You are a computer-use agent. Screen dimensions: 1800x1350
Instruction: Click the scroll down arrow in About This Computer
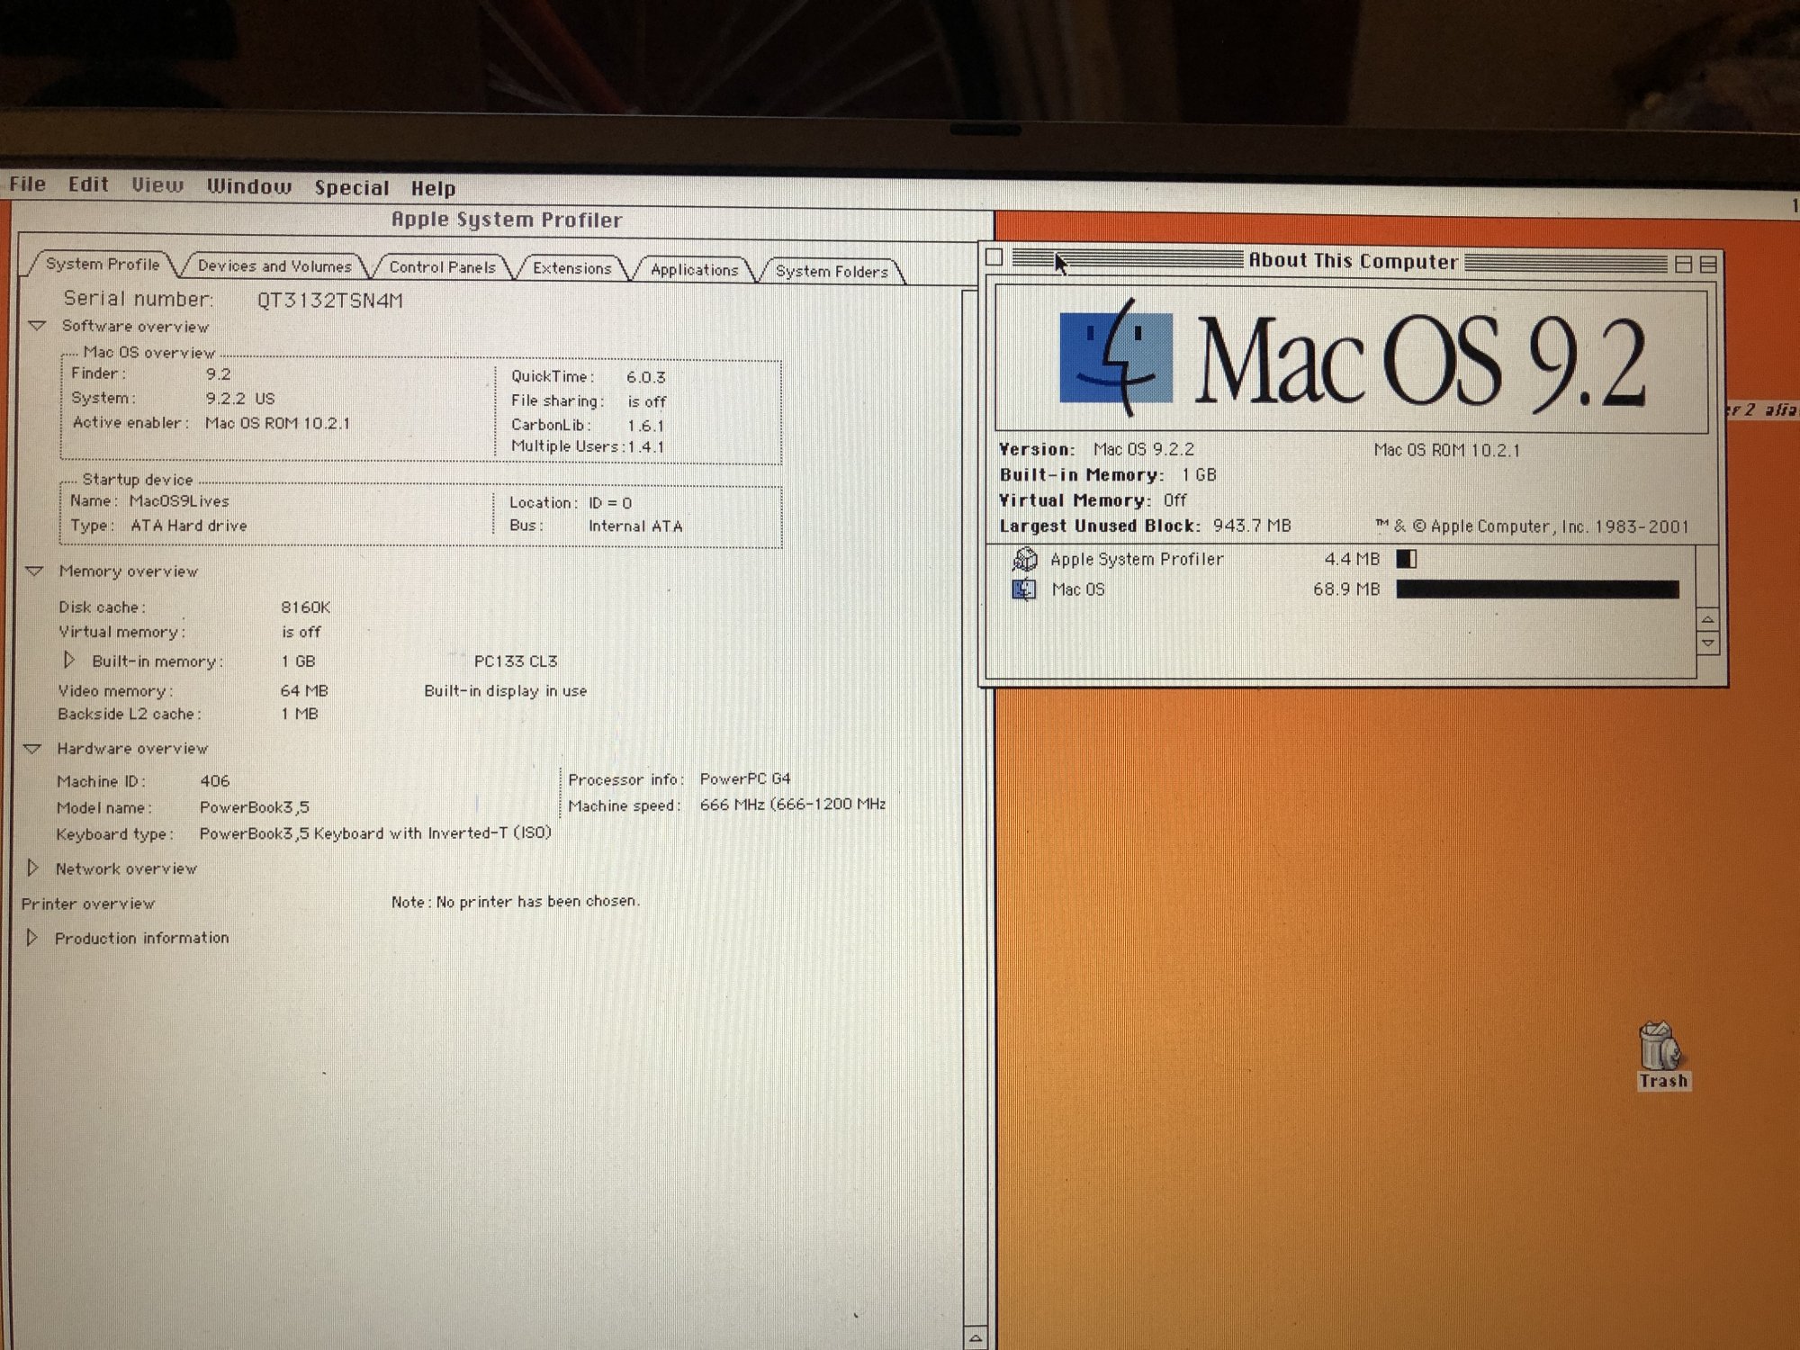tap(1707, 643)
